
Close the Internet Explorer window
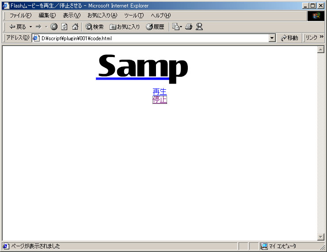pyautogui.click(x=321, y=6)
